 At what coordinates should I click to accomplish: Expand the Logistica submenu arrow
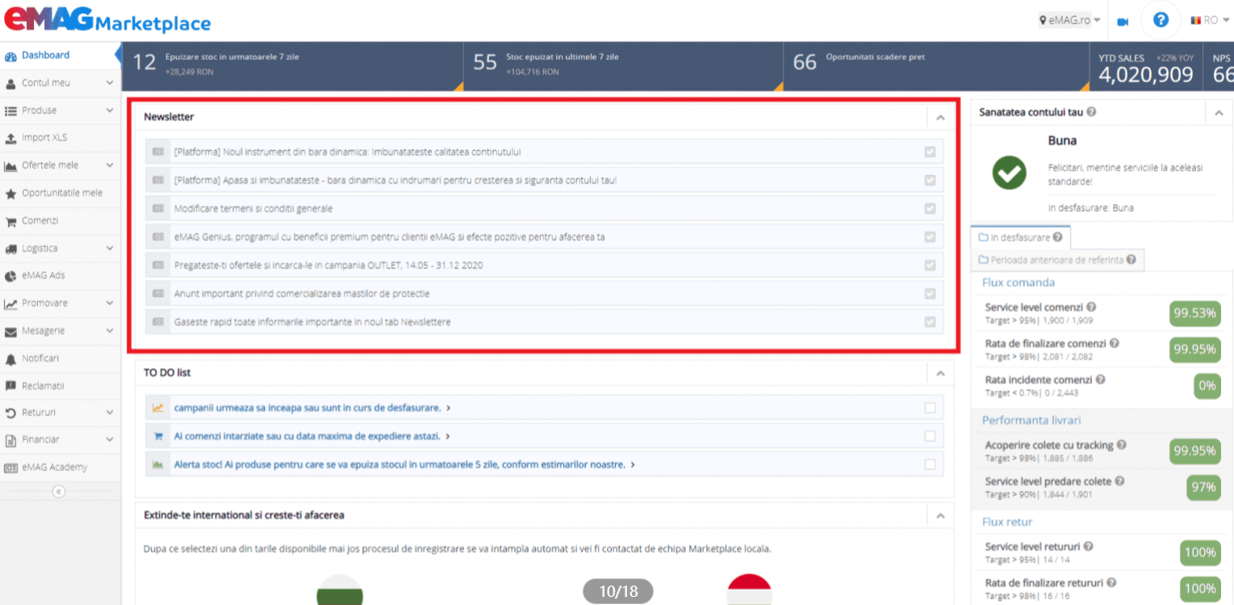tap(110, 248)
